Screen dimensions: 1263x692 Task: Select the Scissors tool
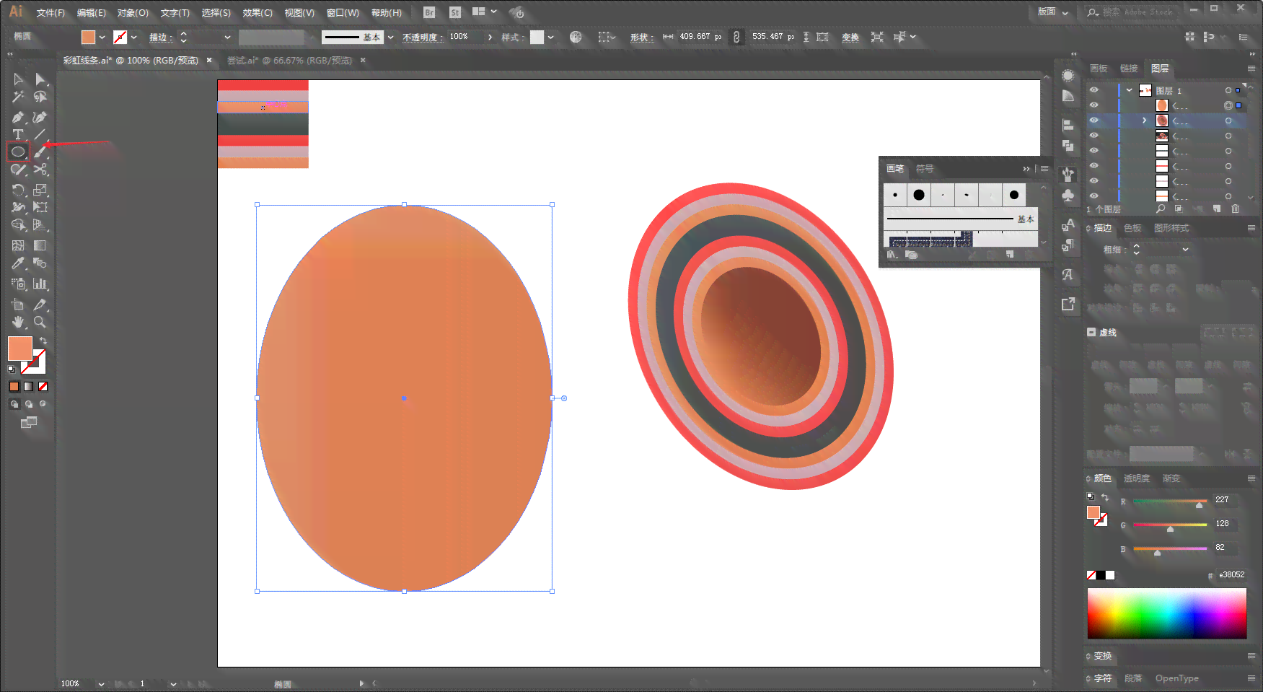(40, 170)
